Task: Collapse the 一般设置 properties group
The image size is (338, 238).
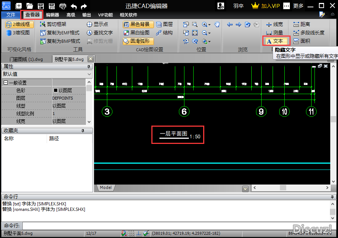Action: pyautogui.click(x=6, y=83)
